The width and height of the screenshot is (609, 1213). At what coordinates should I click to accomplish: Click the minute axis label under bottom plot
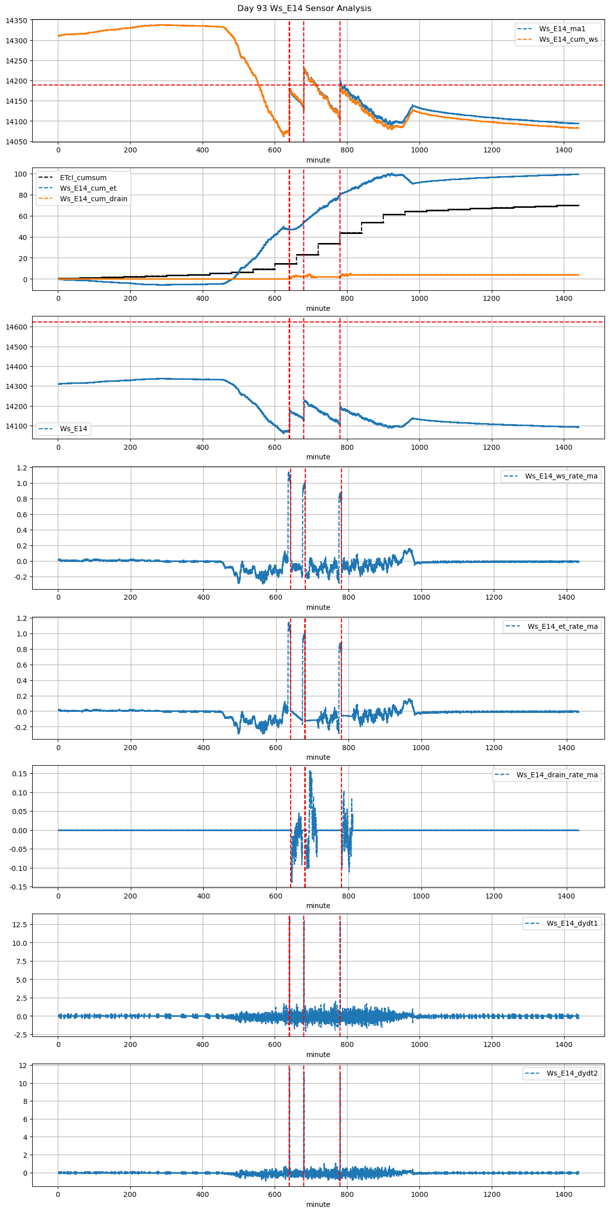click(x=318, y=1204)
